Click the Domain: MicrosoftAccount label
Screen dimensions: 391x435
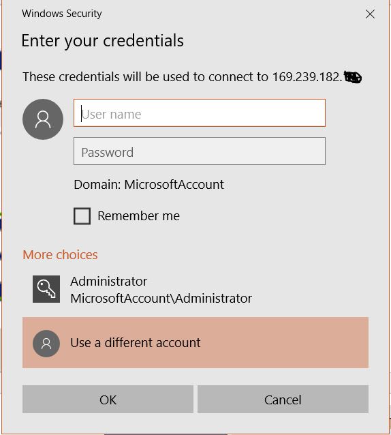coord(148,185)
